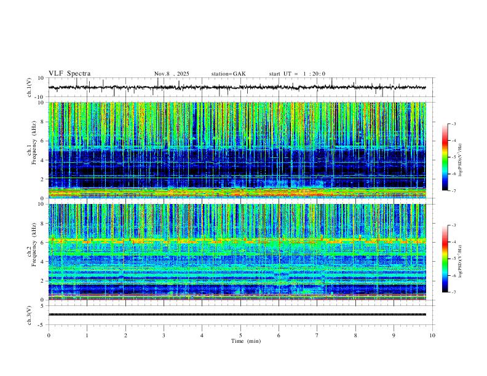Image resolution: width=487 pixels, height=376 pixels.
Task: Click time axis tick label '7'
Action: click(x=317, y=335)
